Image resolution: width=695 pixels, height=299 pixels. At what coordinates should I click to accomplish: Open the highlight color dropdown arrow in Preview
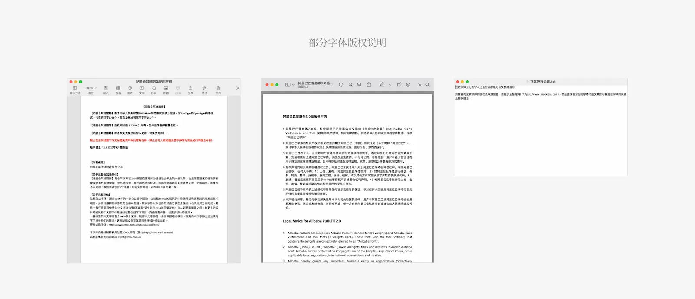(390, 85)
